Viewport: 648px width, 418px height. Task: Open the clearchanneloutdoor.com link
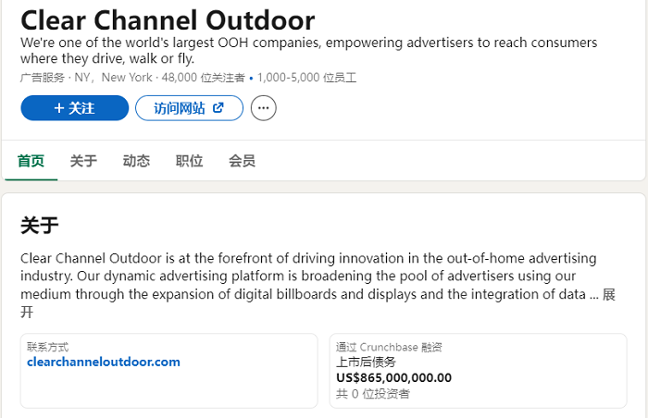pos(104,362)
